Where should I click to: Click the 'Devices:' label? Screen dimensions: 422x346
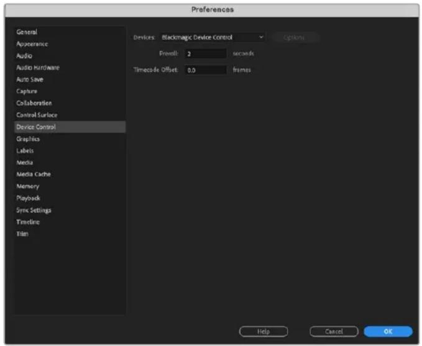[x=144, y=37]
